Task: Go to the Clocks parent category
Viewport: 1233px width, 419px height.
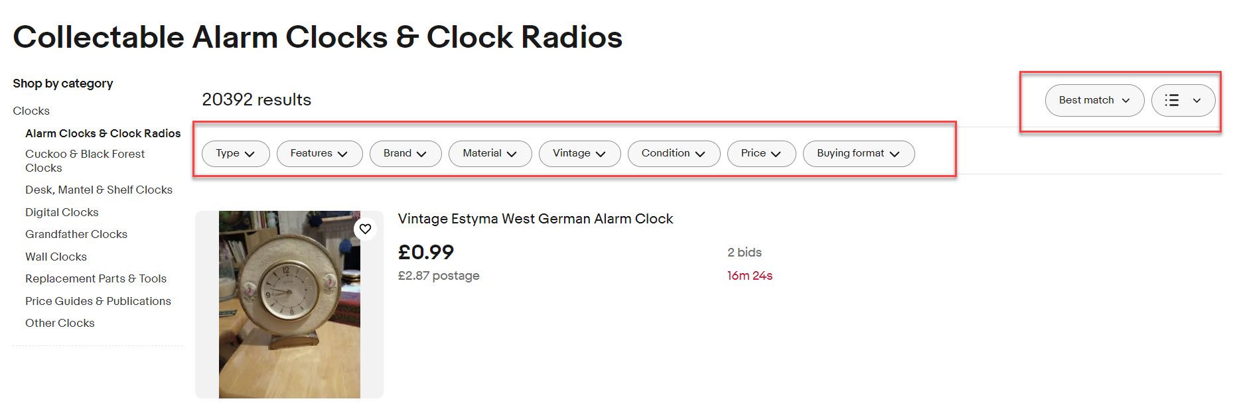Action: point(31,111)
